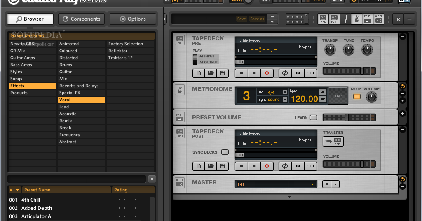Image resolution: width=422 pixels, height=221 pixels.
Task: Toggle Tapedeck Pre play at input/output switch
Action: coord(195,59)
